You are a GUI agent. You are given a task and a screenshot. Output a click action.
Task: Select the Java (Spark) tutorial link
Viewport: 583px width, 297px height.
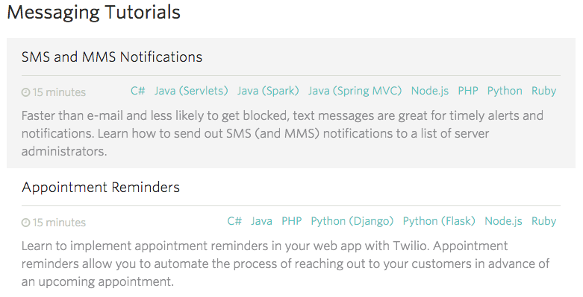coord(268,91)
